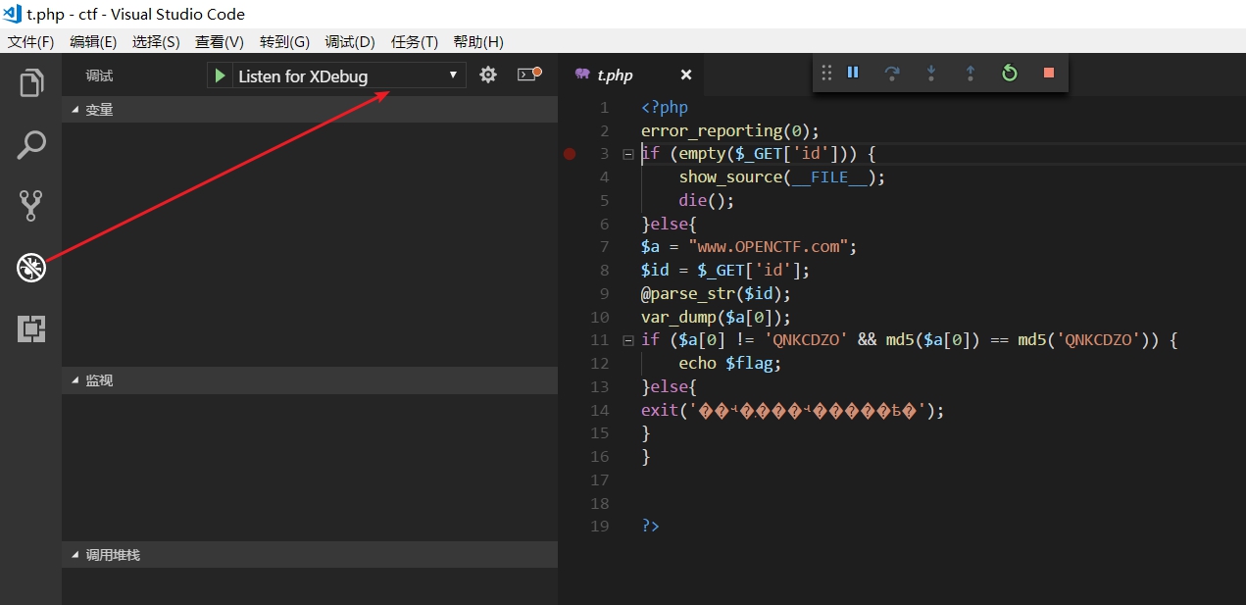
Task: Close the t.php editor tab
Action: click(x=686, y=75)
